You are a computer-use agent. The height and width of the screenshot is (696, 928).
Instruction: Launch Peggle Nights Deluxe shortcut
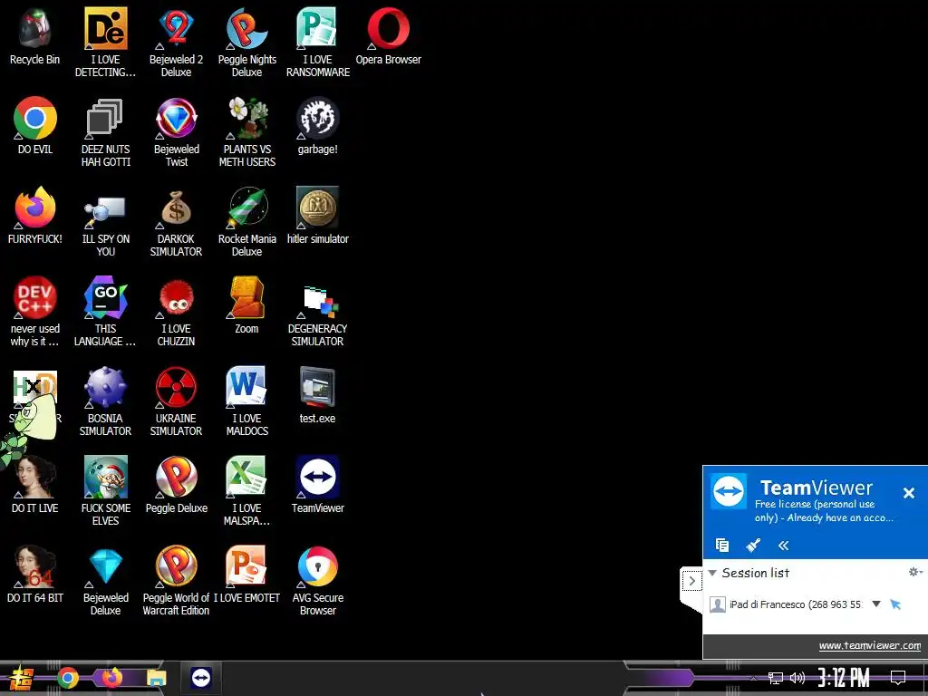coord(246,43)
